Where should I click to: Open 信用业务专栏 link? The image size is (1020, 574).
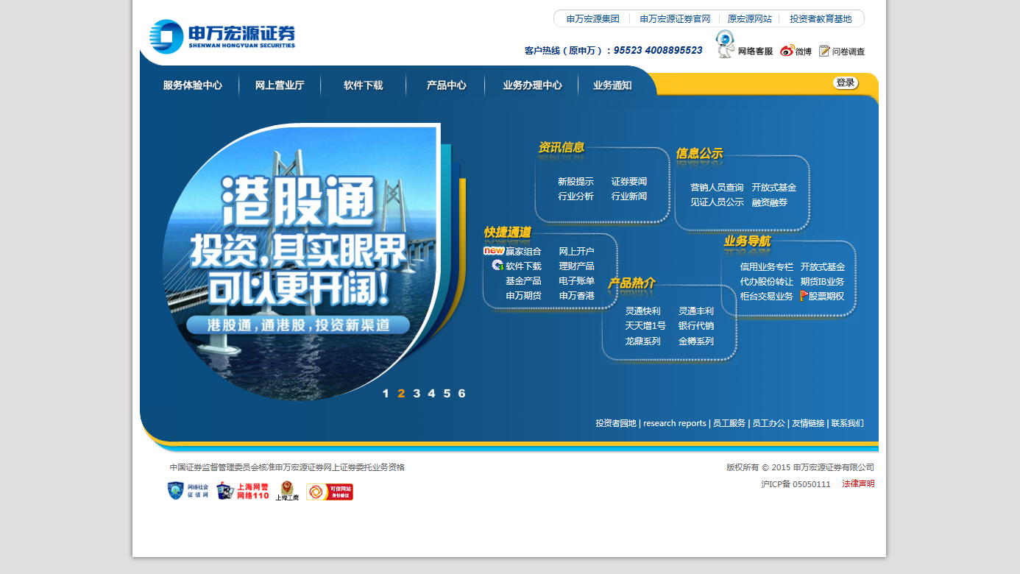(x=767, y=267)
